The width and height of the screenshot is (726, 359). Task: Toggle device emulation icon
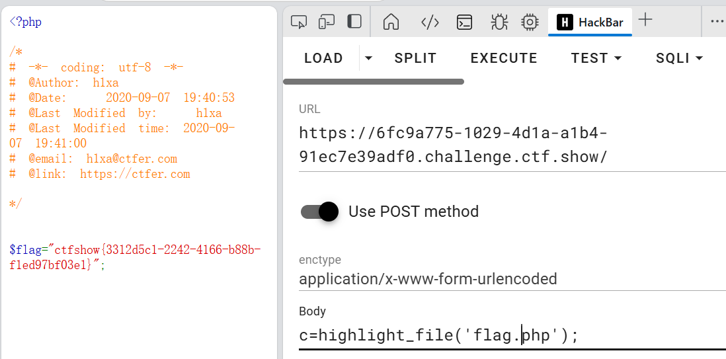[327, 22]
